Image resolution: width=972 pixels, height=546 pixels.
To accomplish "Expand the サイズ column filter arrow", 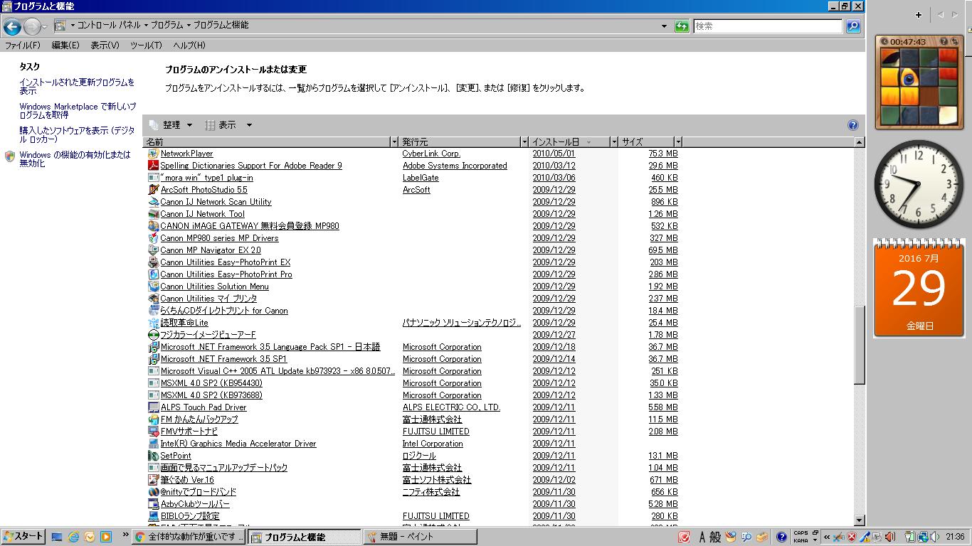I will (x=678, y=142).
